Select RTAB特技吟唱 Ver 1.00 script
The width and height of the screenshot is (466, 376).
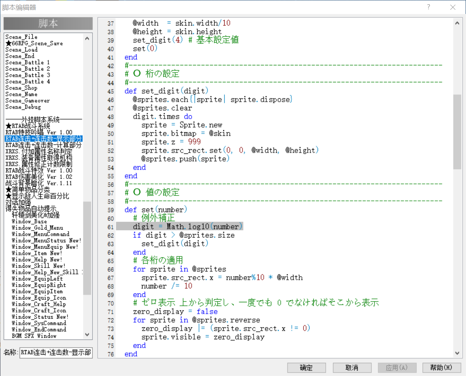click(x=39, y=132)
